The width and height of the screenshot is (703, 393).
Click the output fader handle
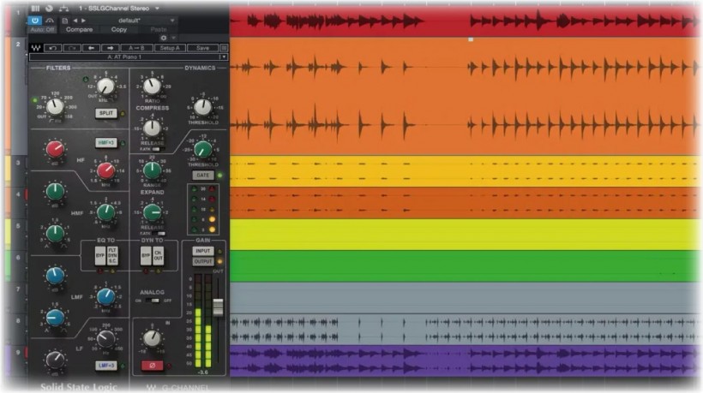tap(218, 307)
